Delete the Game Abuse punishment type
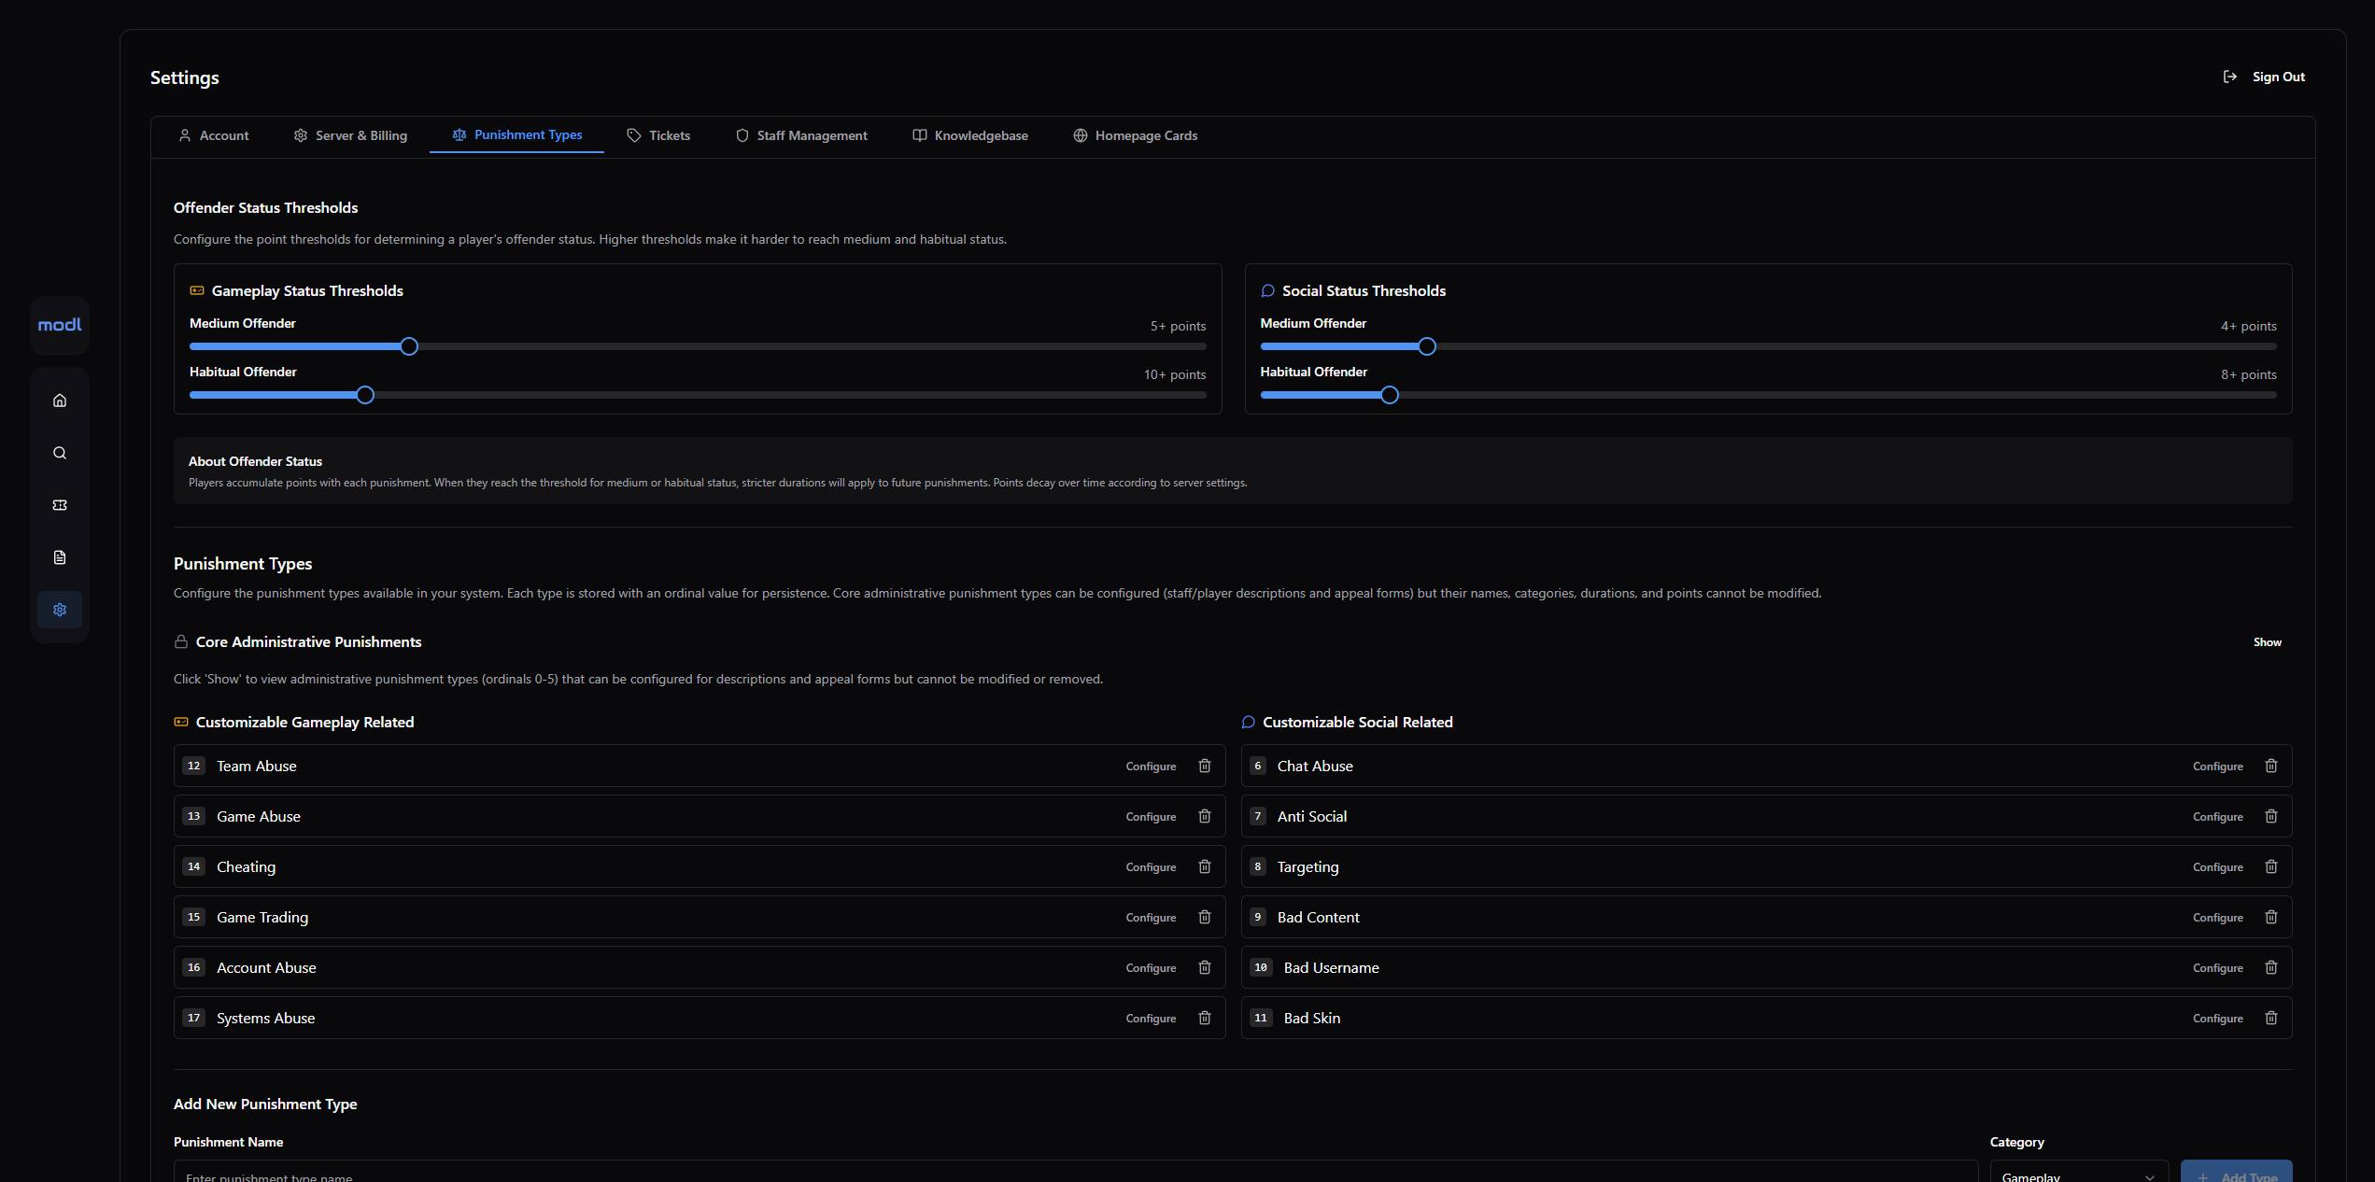The height and width of the screenshot is (1182, 2375). click(1205, 816)
